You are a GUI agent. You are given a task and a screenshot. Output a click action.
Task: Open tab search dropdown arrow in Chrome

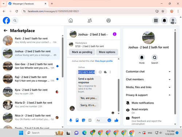click(x=4, y=4)
